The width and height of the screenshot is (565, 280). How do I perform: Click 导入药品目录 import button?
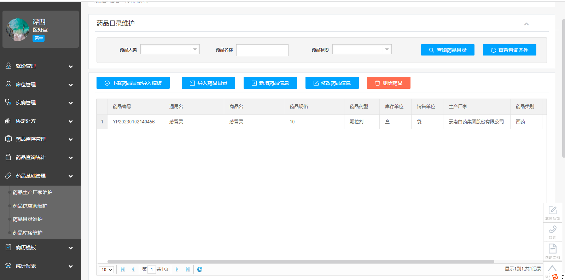(x=208, y=83)
